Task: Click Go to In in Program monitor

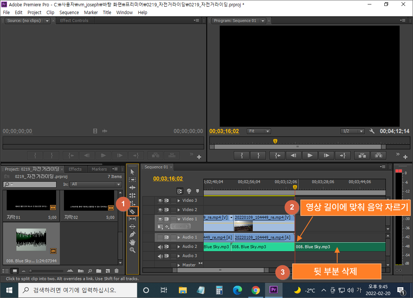Action: click(x=277, y=155)
